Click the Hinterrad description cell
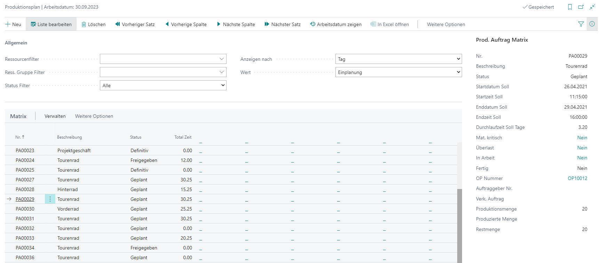This screenshot has height=263, width=603. (x=68, y=189)
